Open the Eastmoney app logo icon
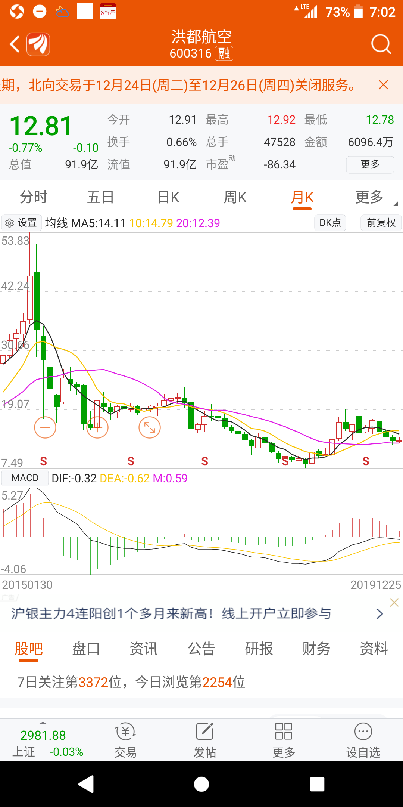 (38, 44)
